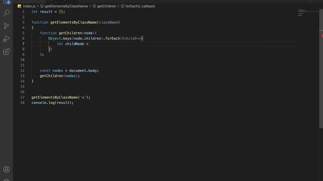Viewport: 323px width, 181px height.
Task: Click line number 12 in the gutter
Action: click(22, 70)
